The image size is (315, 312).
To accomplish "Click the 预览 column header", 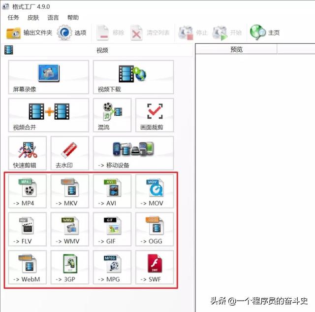I will (x=236, y=49).
